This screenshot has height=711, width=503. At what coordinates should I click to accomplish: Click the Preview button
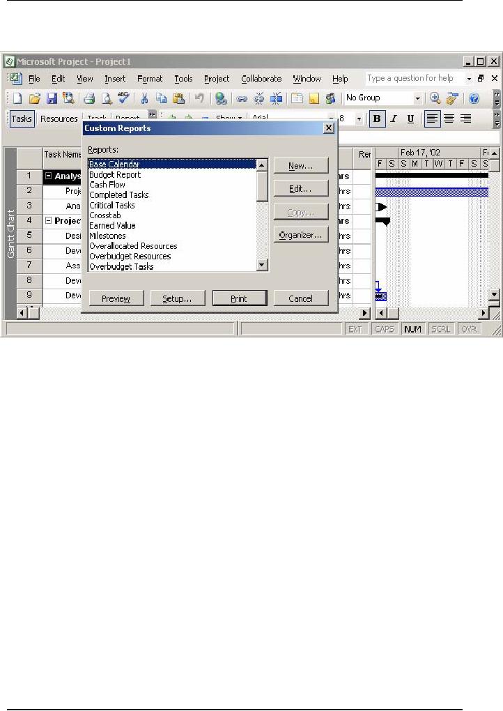click(x=116, y=298)
